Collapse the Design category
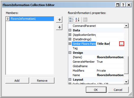Screen dimensions: 134x98 70,53
